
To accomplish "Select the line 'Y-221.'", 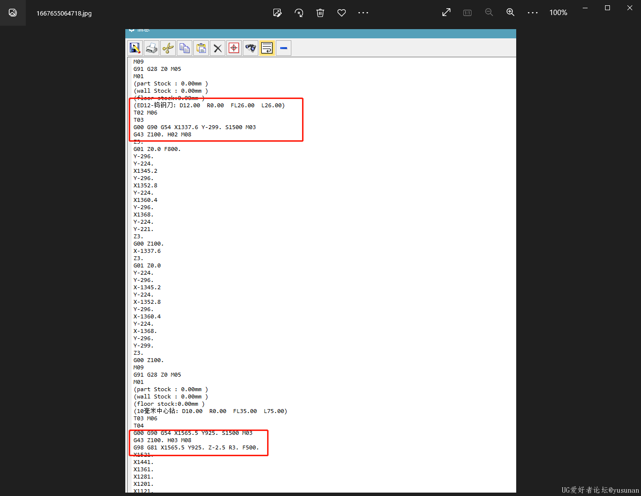I will [143, 229].
